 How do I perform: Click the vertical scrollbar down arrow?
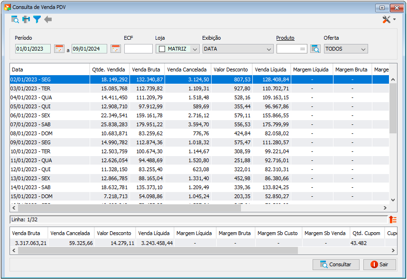[x=393, y=200]
